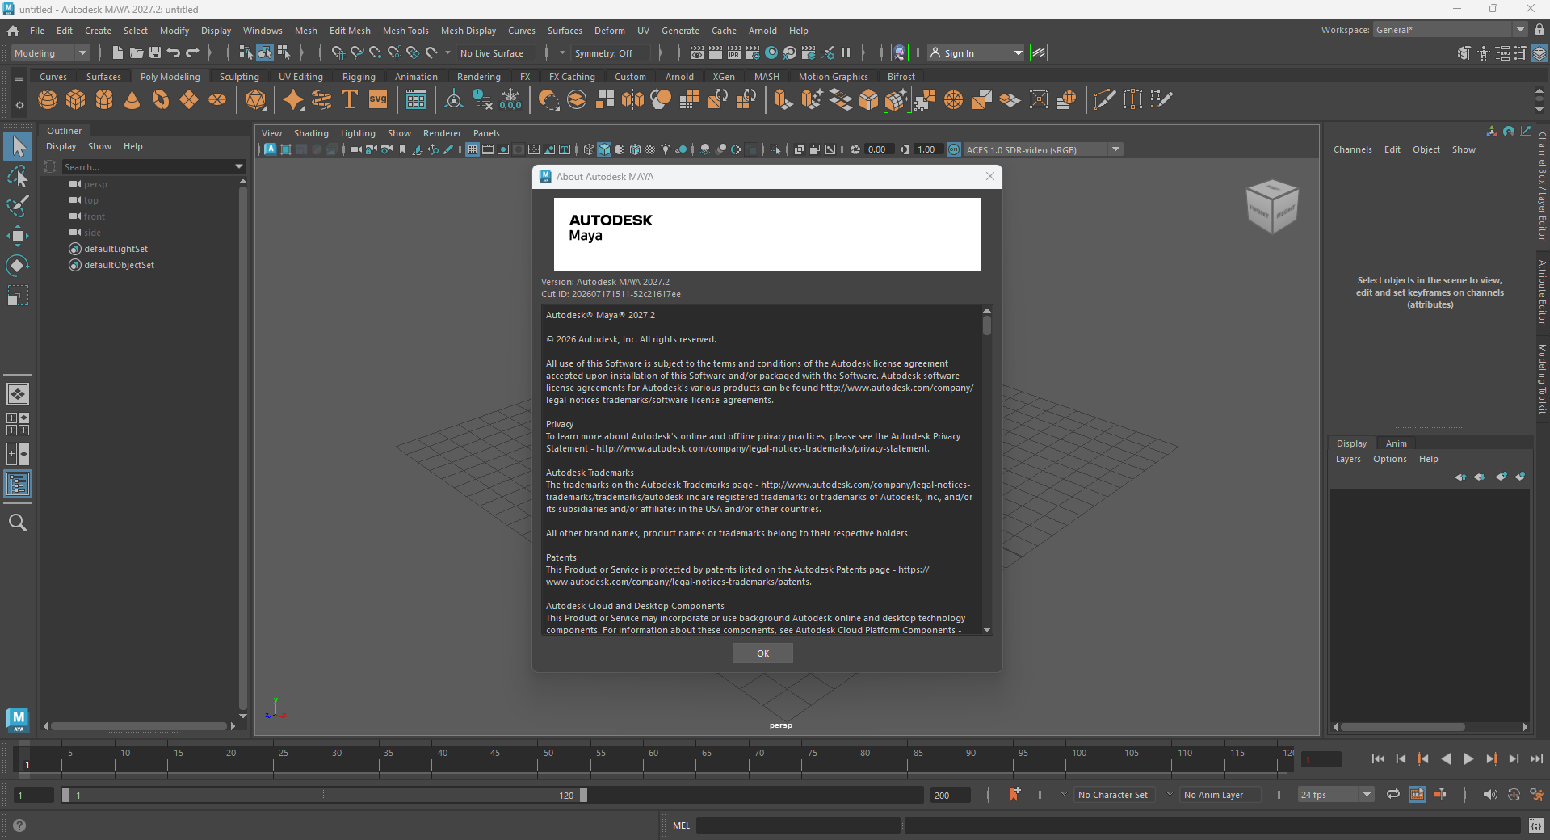Switch to the Rigging shelf tab
Image resolution: width=1550 pixels, height=840 pixels.
tap(359, 77)
